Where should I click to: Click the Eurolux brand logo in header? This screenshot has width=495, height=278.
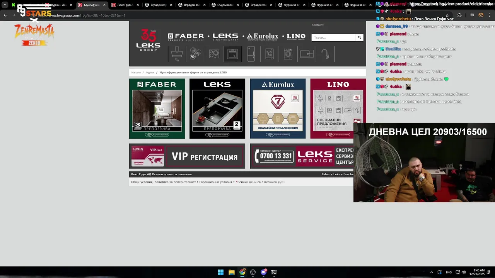click(x=263, y=37)
